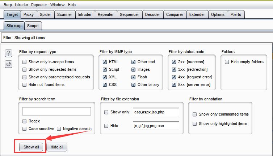The width and height of the screenshot is (273, 156).
Task: Check Show only highlighted items
Action: pos(195,124)
